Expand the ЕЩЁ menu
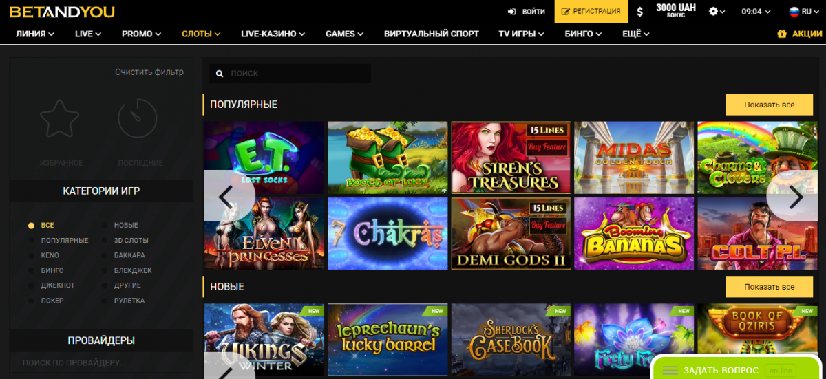This screenshot has width=826, height=379. click(636, 34)
